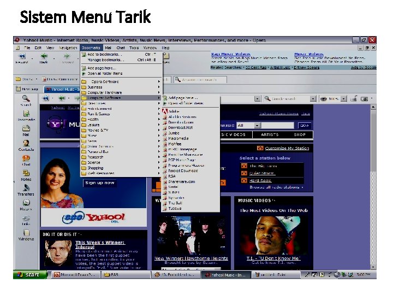Open the Google search engine dropdown
Viewport: 393px width, 295px height.
coord(313,99)
